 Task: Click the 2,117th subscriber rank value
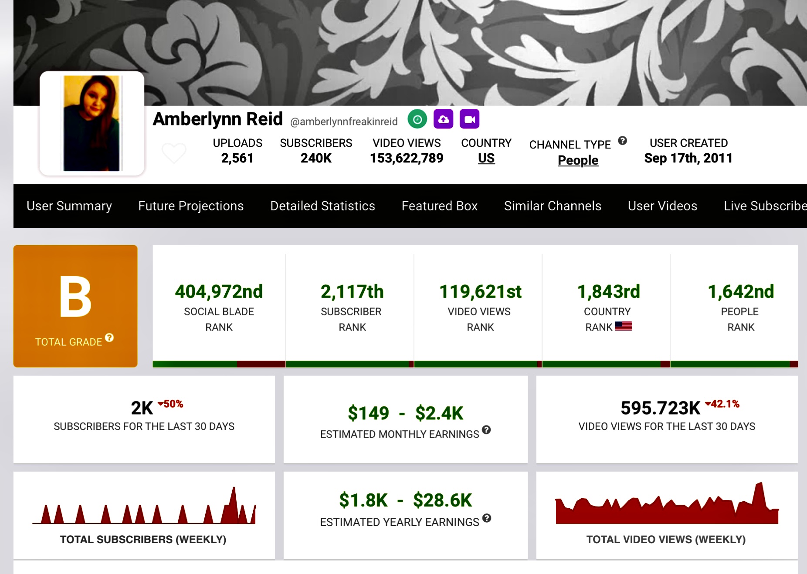(352, 291)
